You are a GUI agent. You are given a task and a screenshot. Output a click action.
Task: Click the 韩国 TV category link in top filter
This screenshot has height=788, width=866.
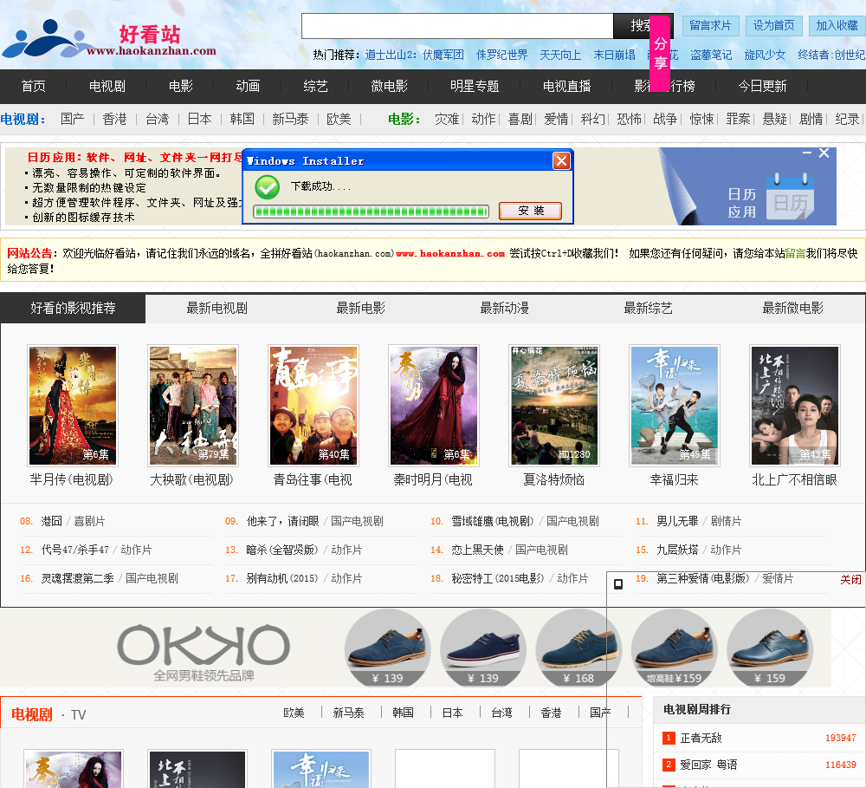tap(242, 120)
